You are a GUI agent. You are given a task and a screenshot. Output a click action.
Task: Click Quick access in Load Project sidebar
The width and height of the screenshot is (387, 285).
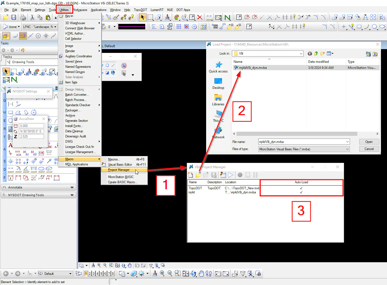(218, 67)
